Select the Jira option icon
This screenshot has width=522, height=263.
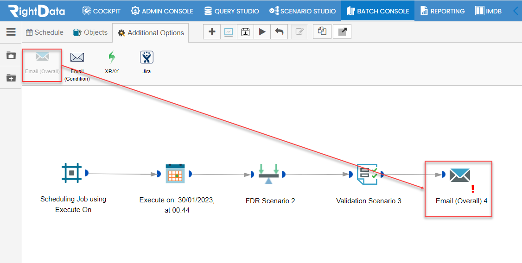pos(146,57)
